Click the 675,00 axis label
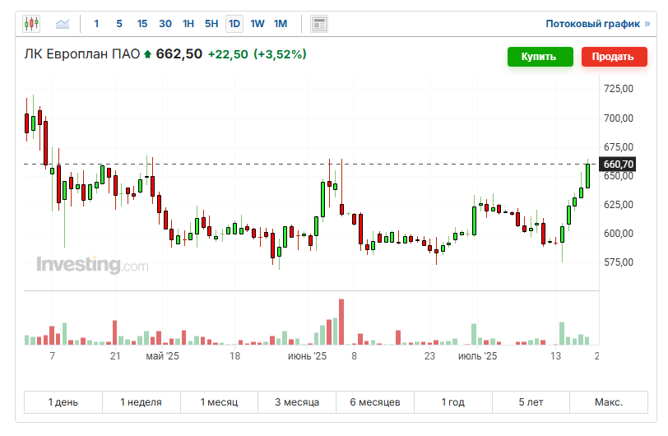Screen dimensions: 668x436 pyautogui.click(x=619, y=147)
